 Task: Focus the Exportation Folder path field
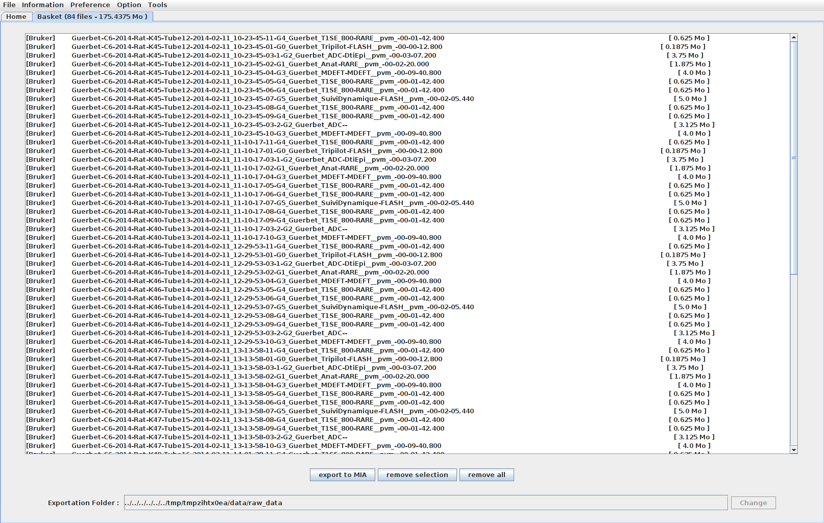426,503
